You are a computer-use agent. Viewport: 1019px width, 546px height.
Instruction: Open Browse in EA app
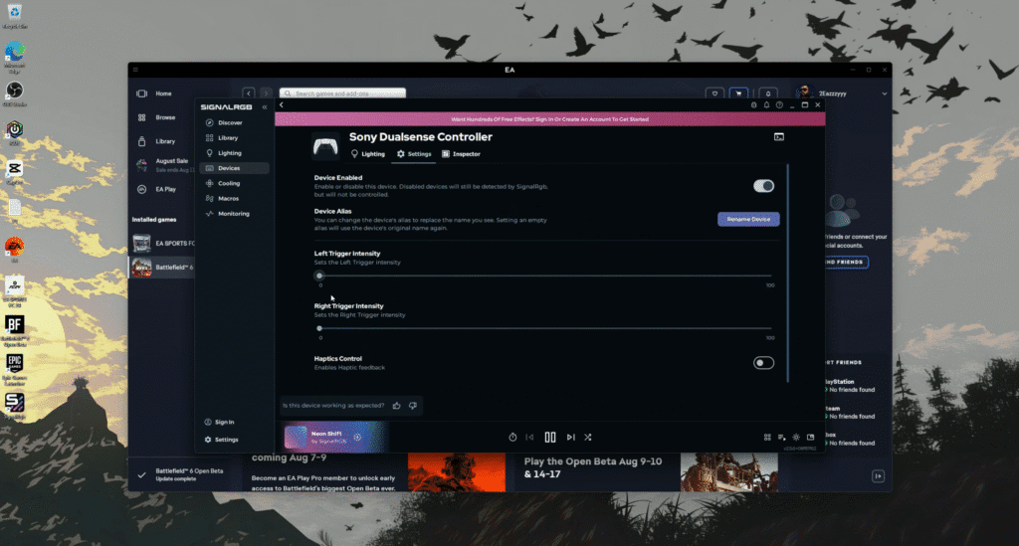point(156,117)
